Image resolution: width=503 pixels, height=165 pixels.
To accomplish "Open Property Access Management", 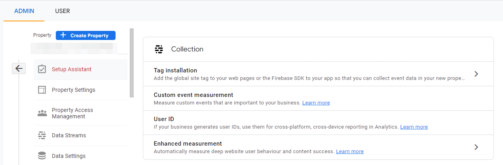I will pyautogui.click(x=81, y=113).
